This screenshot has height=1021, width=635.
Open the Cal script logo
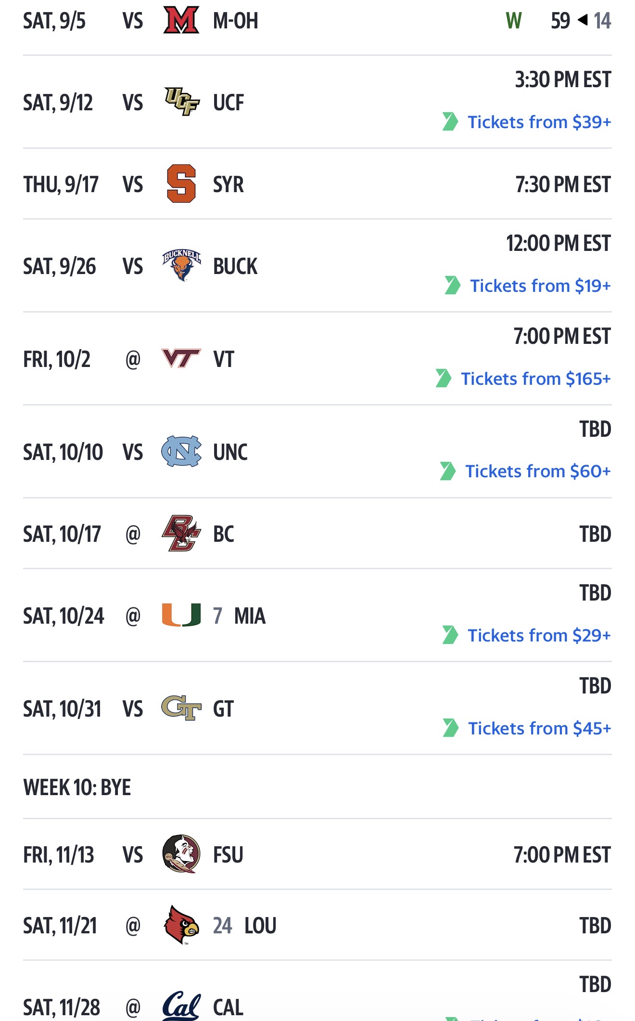tap(181, 1006)
